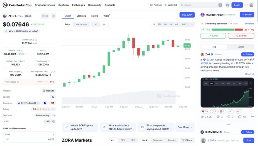This screenshot has width=258, height=146.
Task: Switch chart to line view icon
Action: click(x=96, y=24)
